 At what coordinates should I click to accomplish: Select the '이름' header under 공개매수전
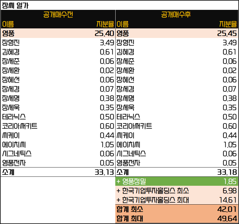[x=8, y=24]
